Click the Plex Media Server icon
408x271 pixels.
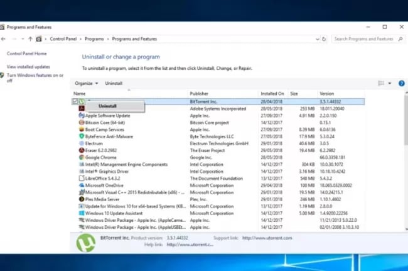tap(82, 199)
